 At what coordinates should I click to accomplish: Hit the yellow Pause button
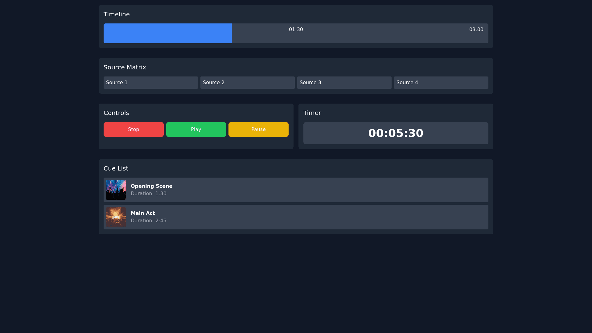[x=258, y=129]
